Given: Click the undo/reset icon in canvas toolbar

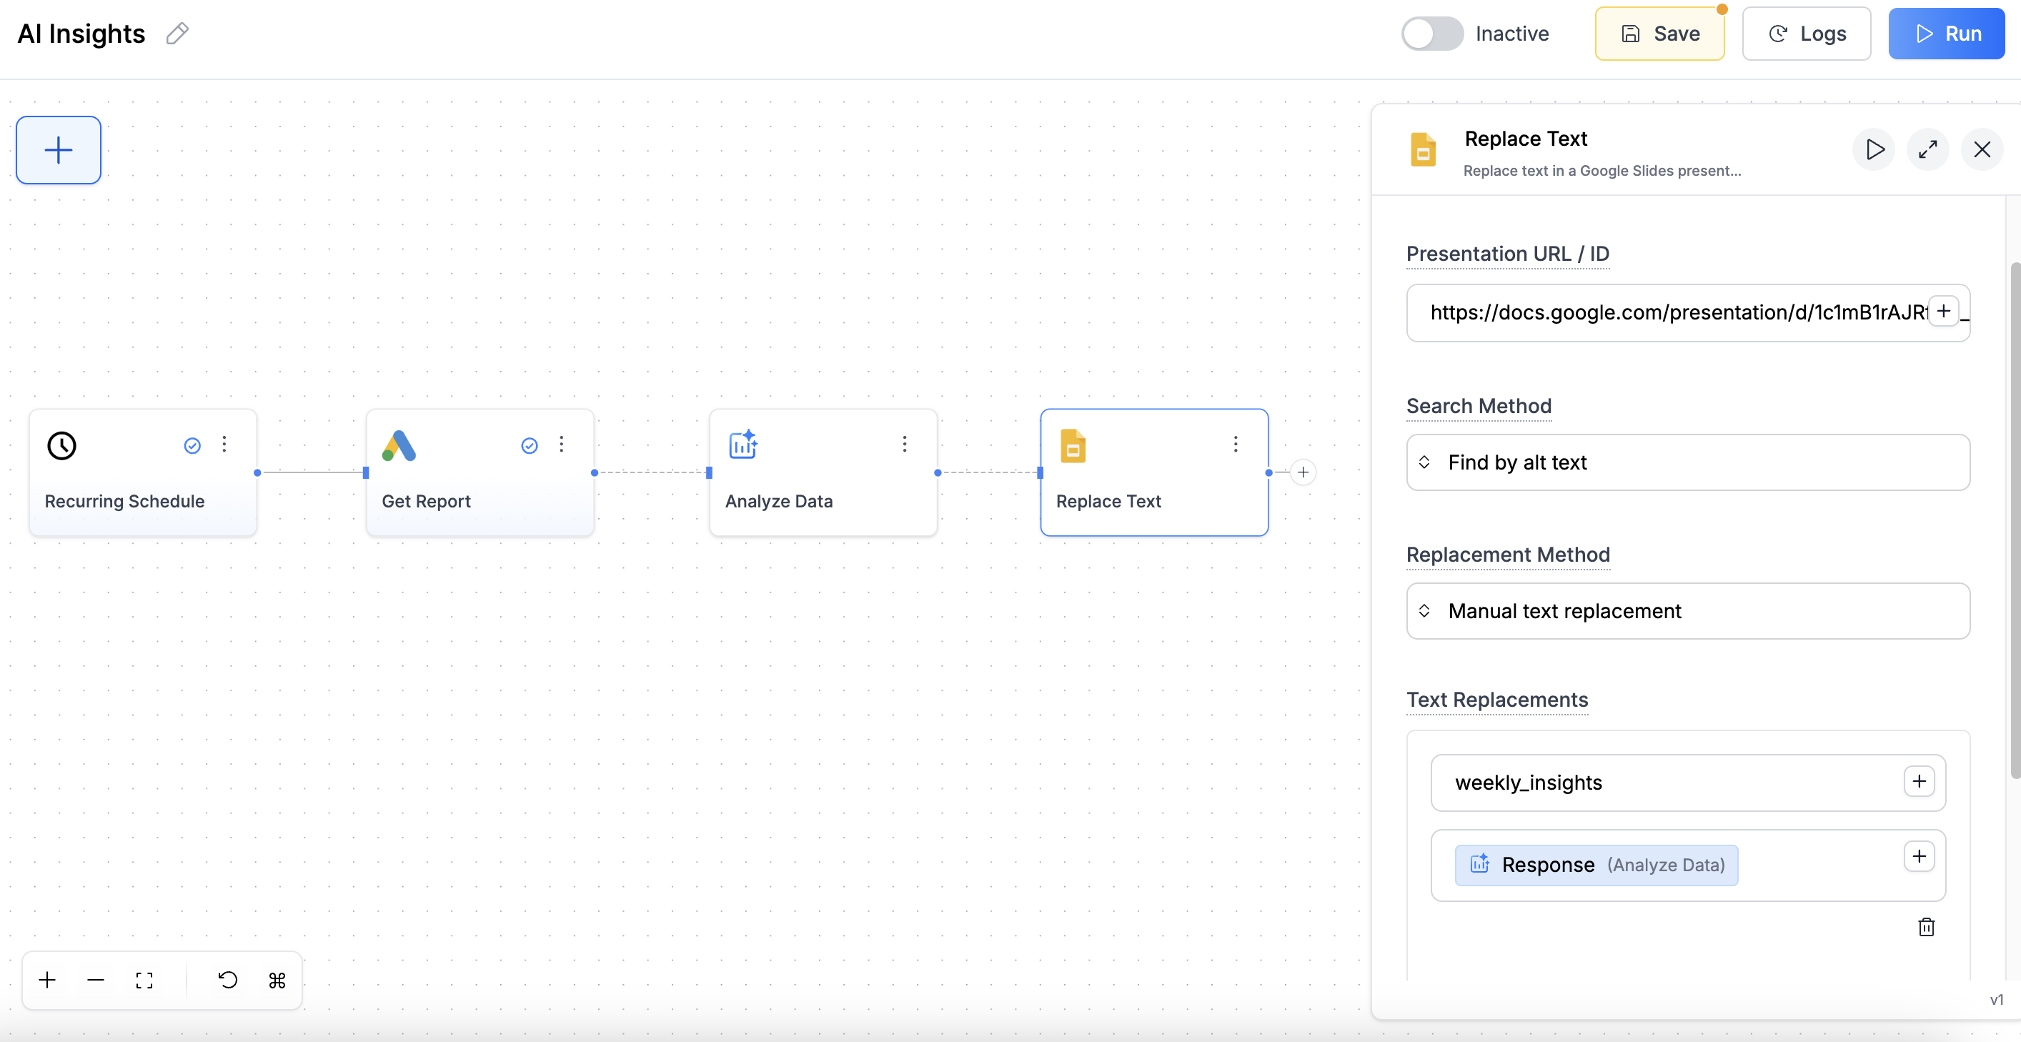Looking at the screenshot, I should (x=227, y=980).
